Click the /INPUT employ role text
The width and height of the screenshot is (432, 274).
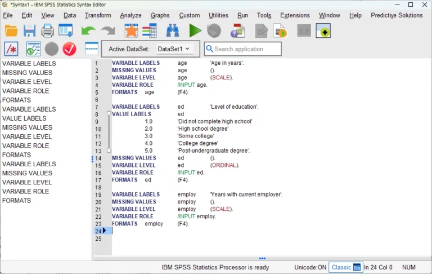[x=197, y=216]
